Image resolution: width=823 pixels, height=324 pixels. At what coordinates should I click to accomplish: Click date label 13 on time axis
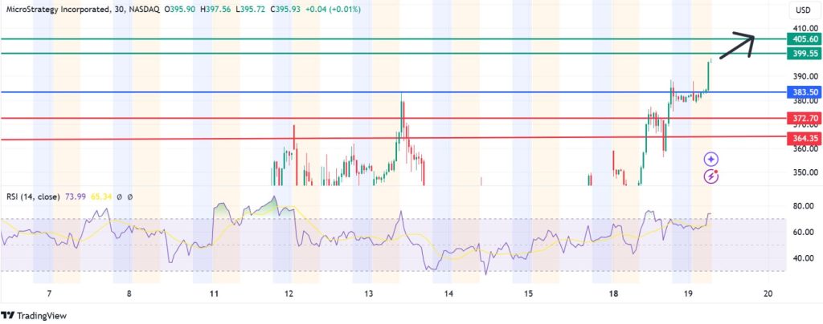[369, 294]
